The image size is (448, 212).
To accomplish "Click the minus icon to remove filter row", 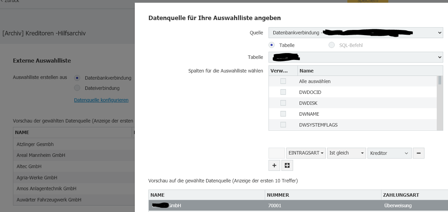I will pyautogui.click(x=418, y=153).
